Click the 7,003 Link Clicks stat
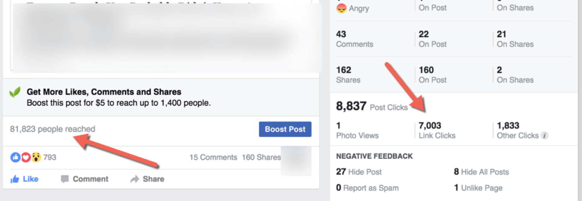Viewport: 582px width, 201px height. coord(437,130)
